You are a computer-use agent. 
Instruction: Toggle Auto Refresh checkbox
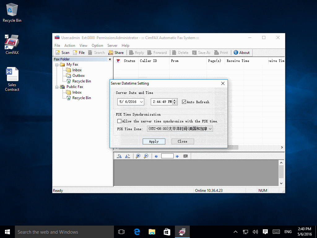[184, 102]
